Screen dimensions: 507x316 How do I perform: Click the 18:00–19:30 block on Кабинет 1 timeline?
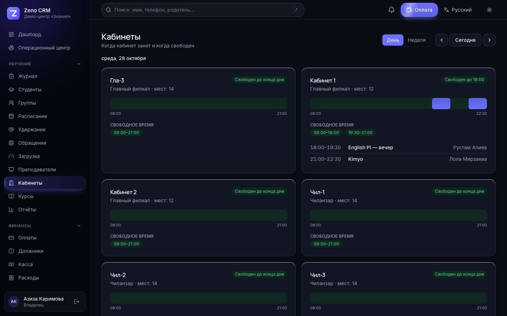[x=441, y=104]
